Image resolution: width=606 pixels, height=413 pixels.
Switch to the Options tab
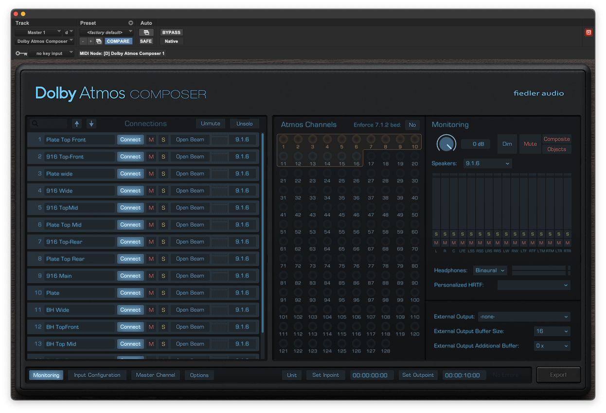tap(199, 375)
